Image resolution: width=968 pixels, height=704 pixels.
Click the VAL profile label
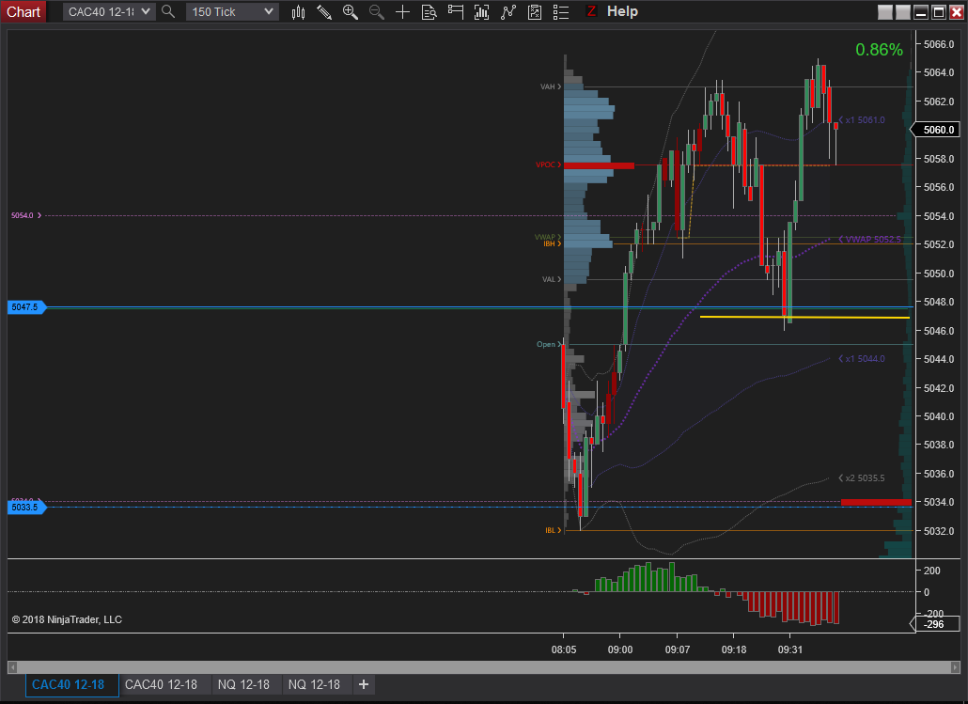click(x=552, y=279)
